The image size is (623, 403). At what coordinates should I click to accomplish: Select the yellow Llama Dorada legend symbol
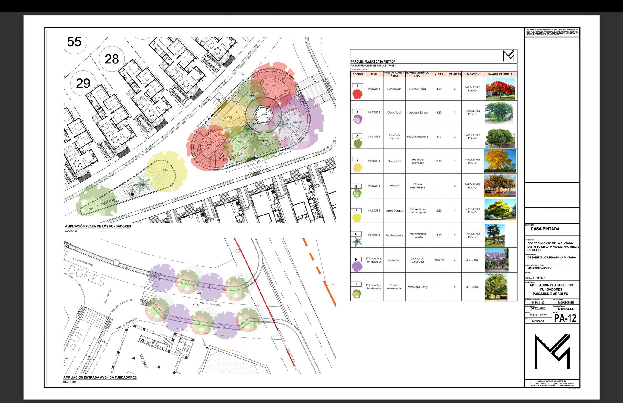pos(357,218)
